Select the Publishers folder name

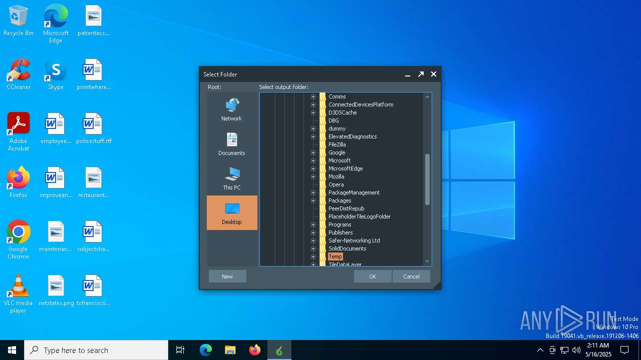tap(341, 232)
